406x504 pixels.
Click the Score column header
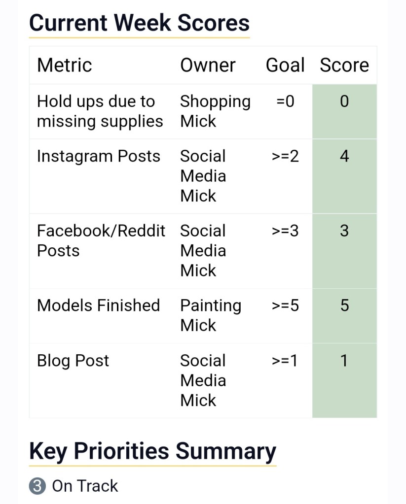(x=344, y=65)
